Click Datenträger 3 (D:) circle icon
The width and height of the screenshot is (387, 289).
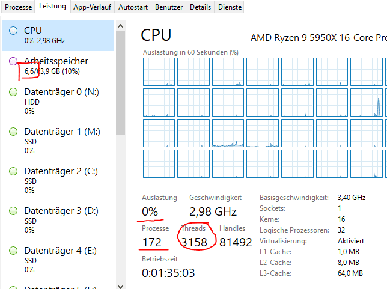[13, 211]
